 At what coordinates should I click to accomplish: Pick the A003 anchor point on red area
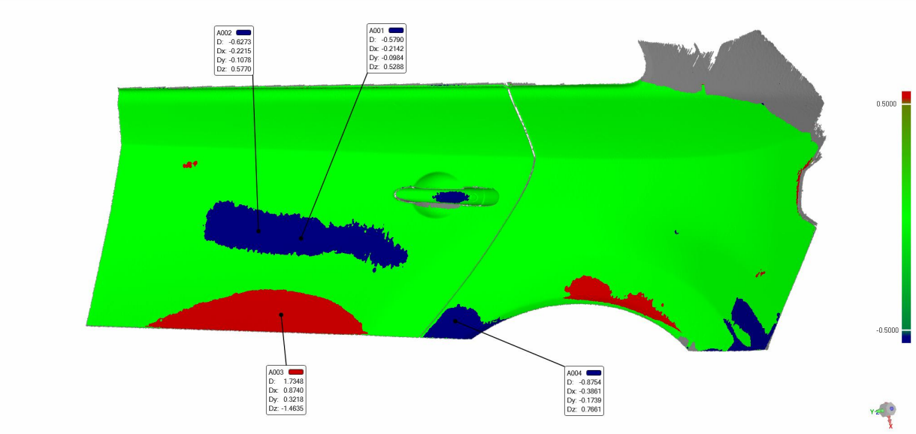pos(281,315)
